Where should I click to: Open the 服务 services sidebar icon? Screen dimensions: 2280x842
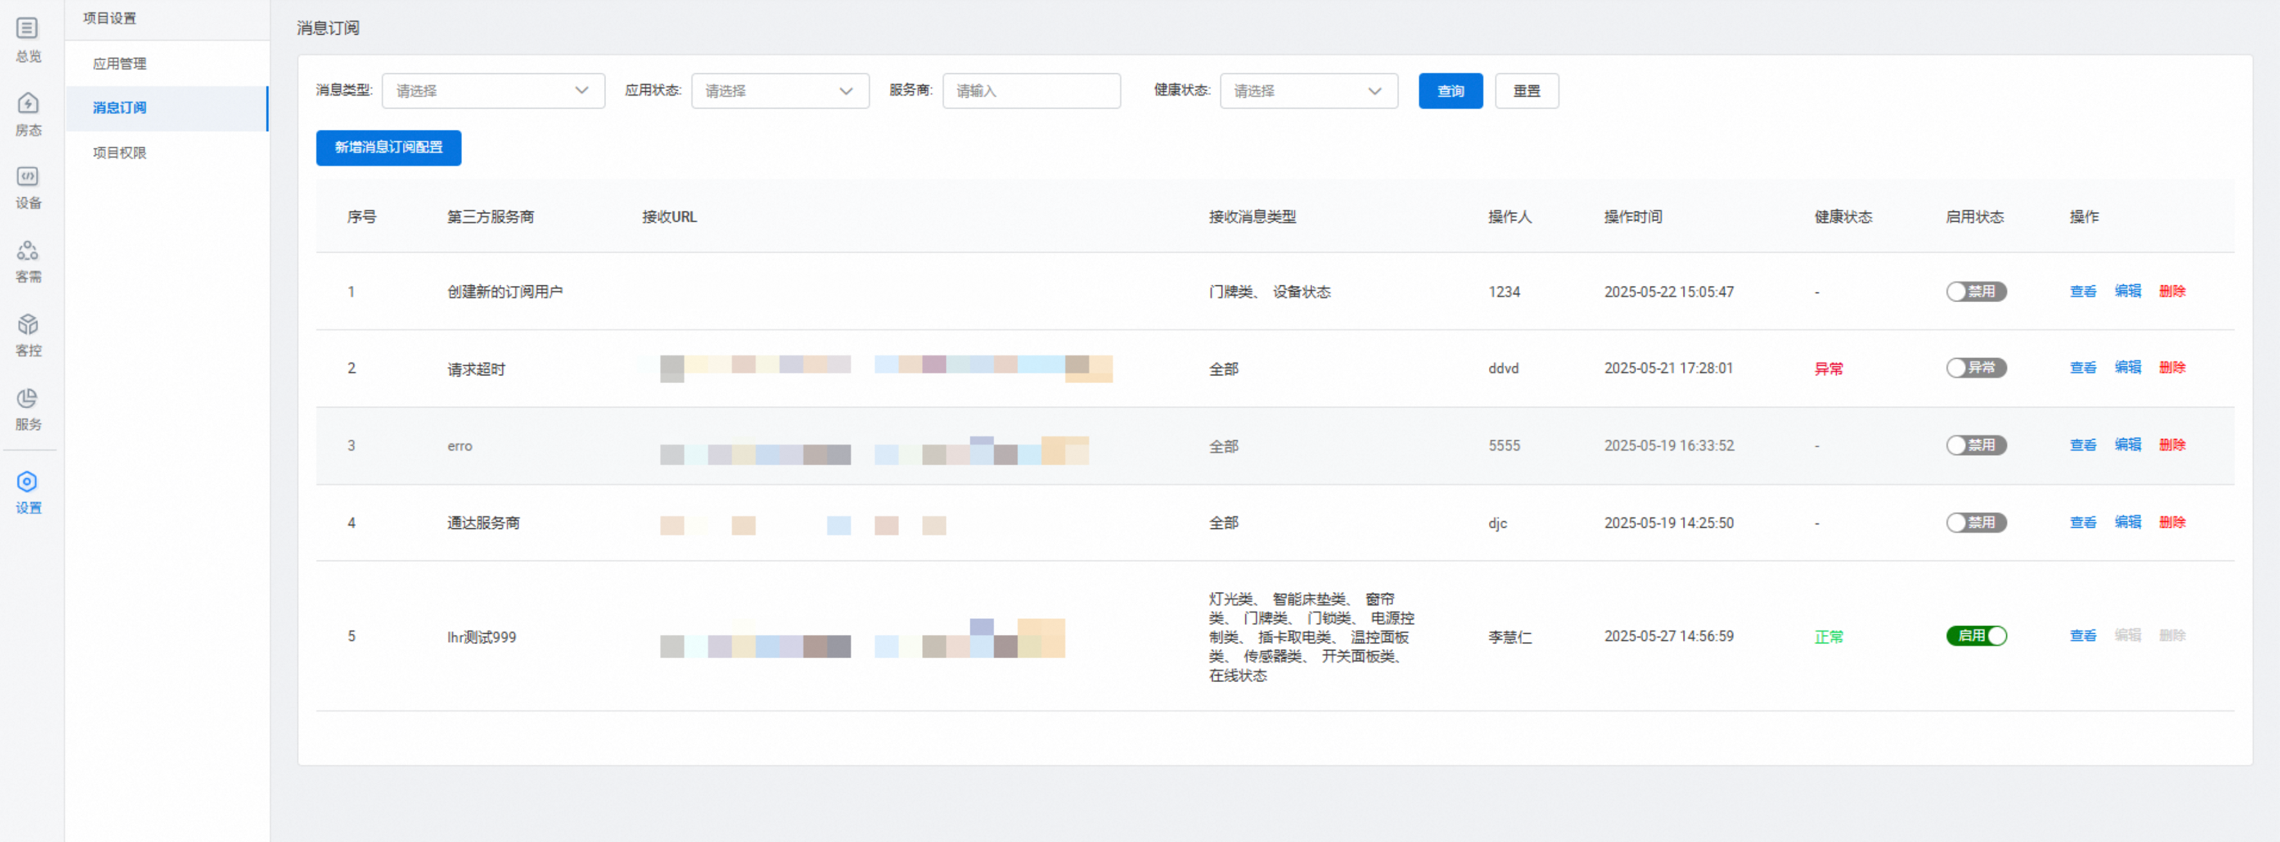pyautogui.click(x=28, y=409)
